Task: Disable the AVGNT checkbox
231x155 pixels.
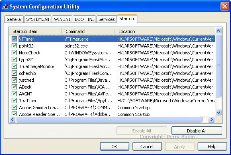Action: click(x=14, y=93)
